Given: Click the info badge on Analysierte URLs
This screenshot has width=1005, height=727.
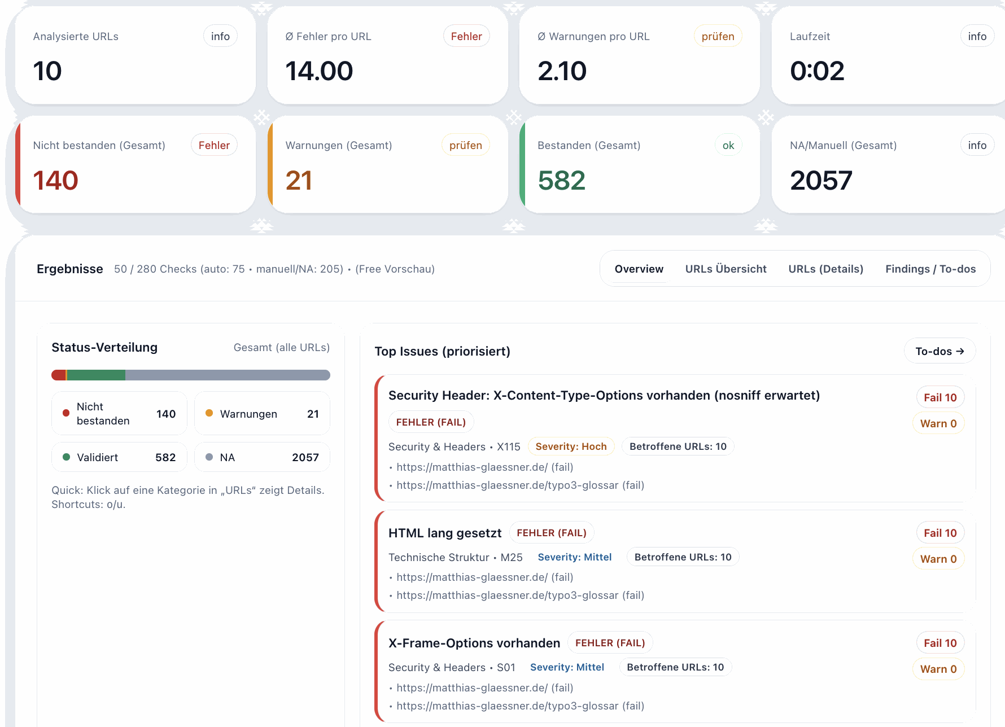Looking at the screenshot, I should tap(220, 36).
